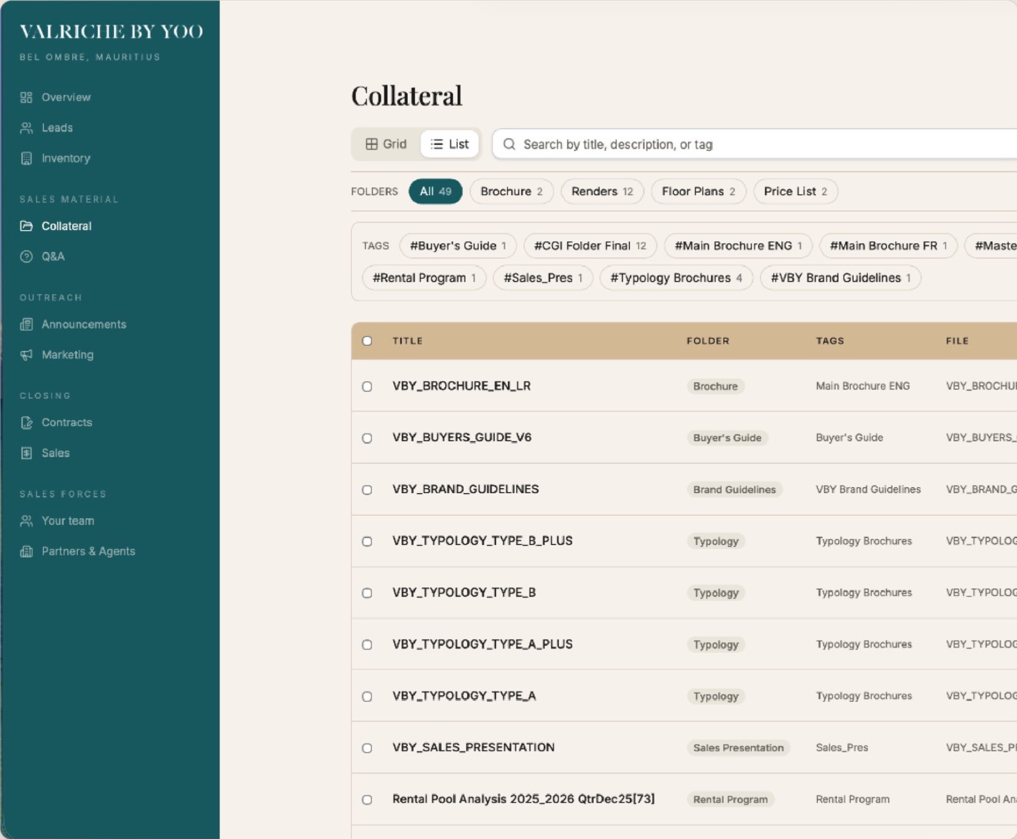Click the Sales Presentation folder badge
The height and width of the screenshot is (839, 1017).
pyautogui.click(x=738, y=748)
